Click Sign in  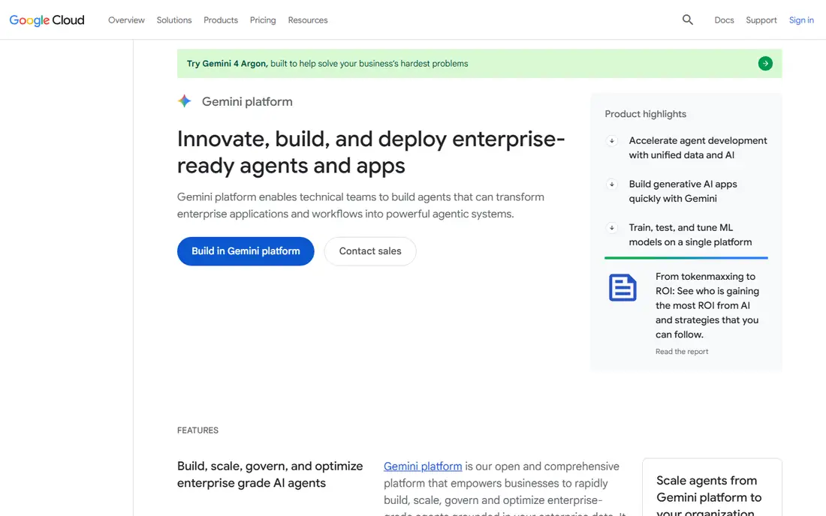pos(801,20)
